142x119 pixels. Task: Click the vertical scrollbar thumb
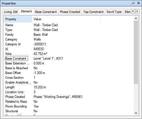pyautogui.click(x=136, y=52)
